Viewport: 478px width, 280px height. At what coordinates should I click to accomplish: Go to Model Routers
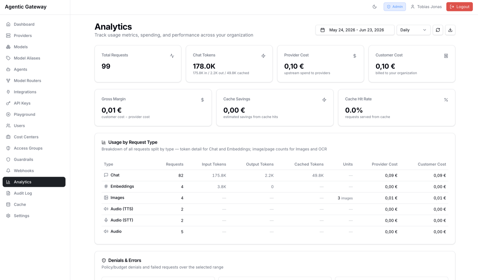pyautogui.click(x=34, y=81)
